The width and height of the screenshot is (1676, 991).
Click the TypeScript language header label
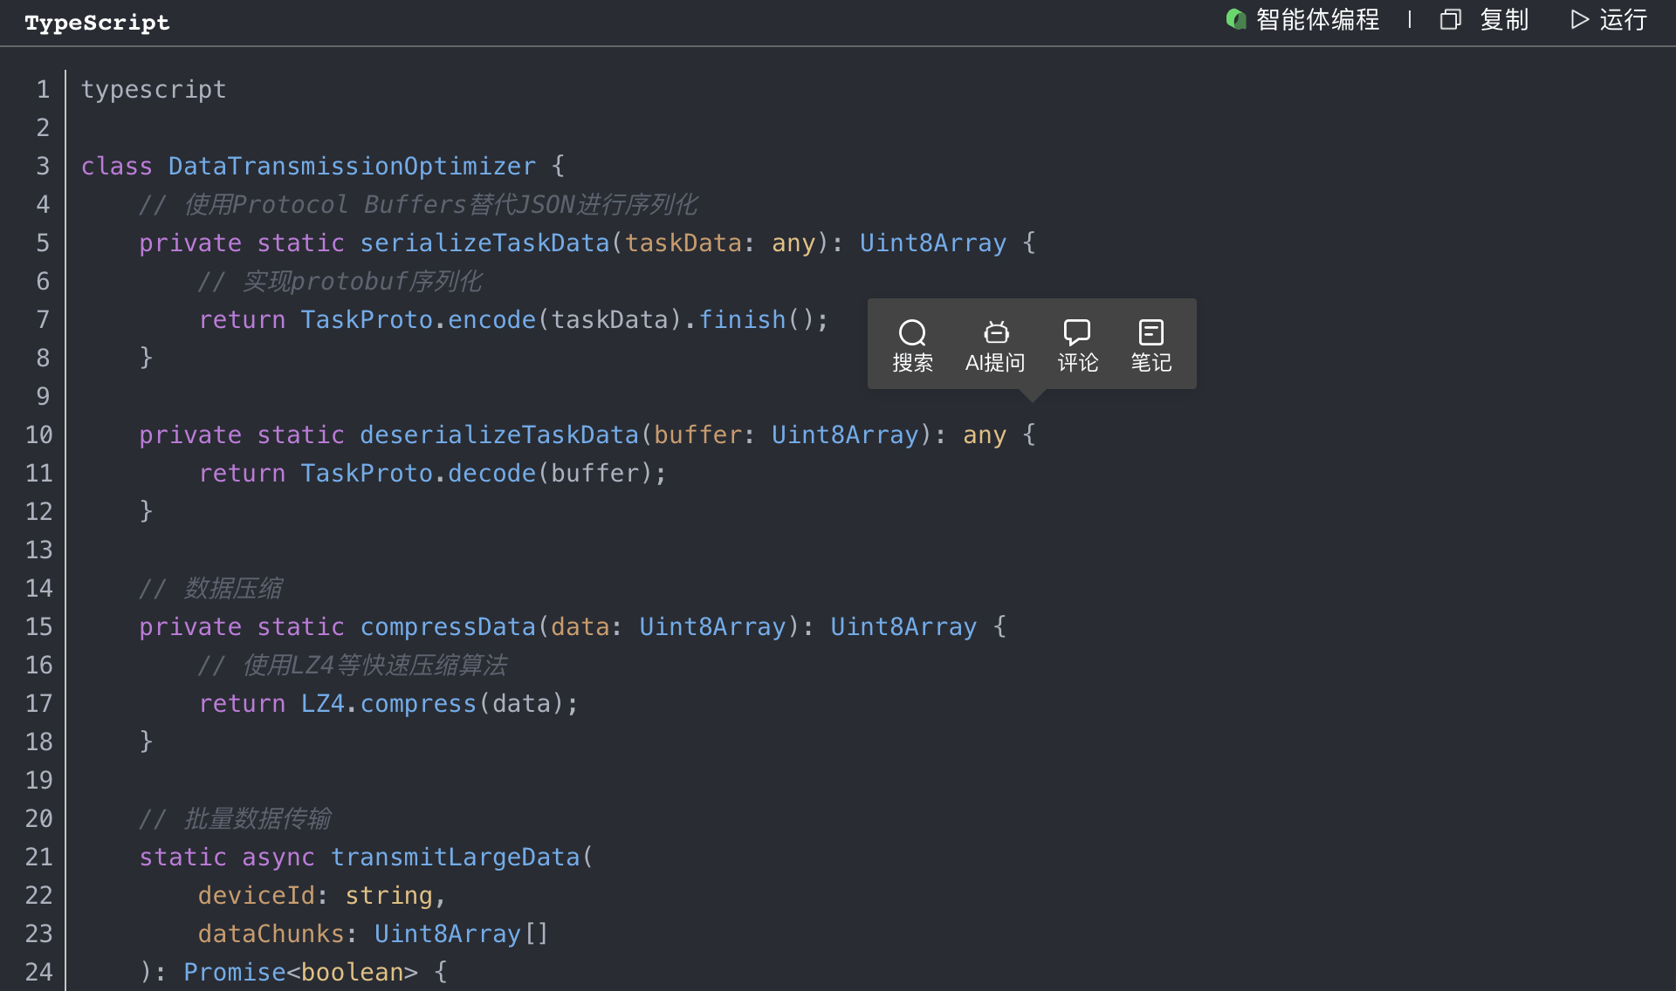coord(97,23)
